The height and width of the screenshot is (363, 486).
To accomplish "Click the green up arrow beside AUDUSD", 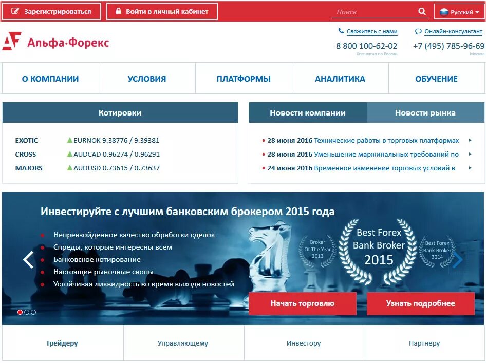I will point(70,168).
